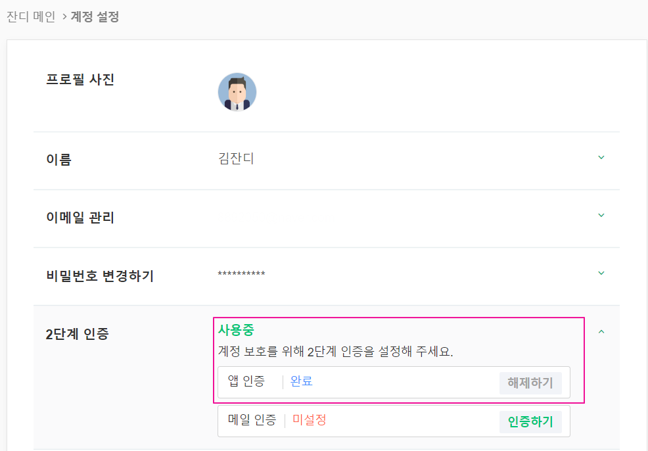Click the breadcrumb separator arrow
648x451 pixels.
64,16
